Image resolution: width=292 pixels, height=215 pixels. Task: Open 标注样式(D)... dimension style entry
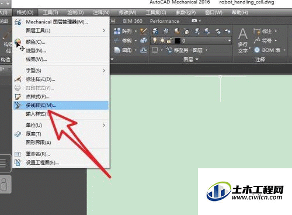pos(61,79)
